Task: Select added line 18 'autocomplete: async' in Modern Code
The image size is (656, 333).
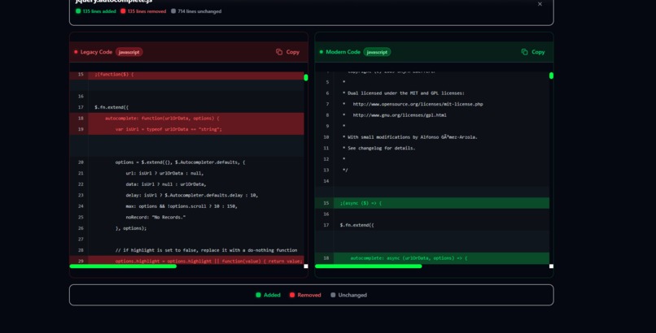Action: (x=431, y=258)
